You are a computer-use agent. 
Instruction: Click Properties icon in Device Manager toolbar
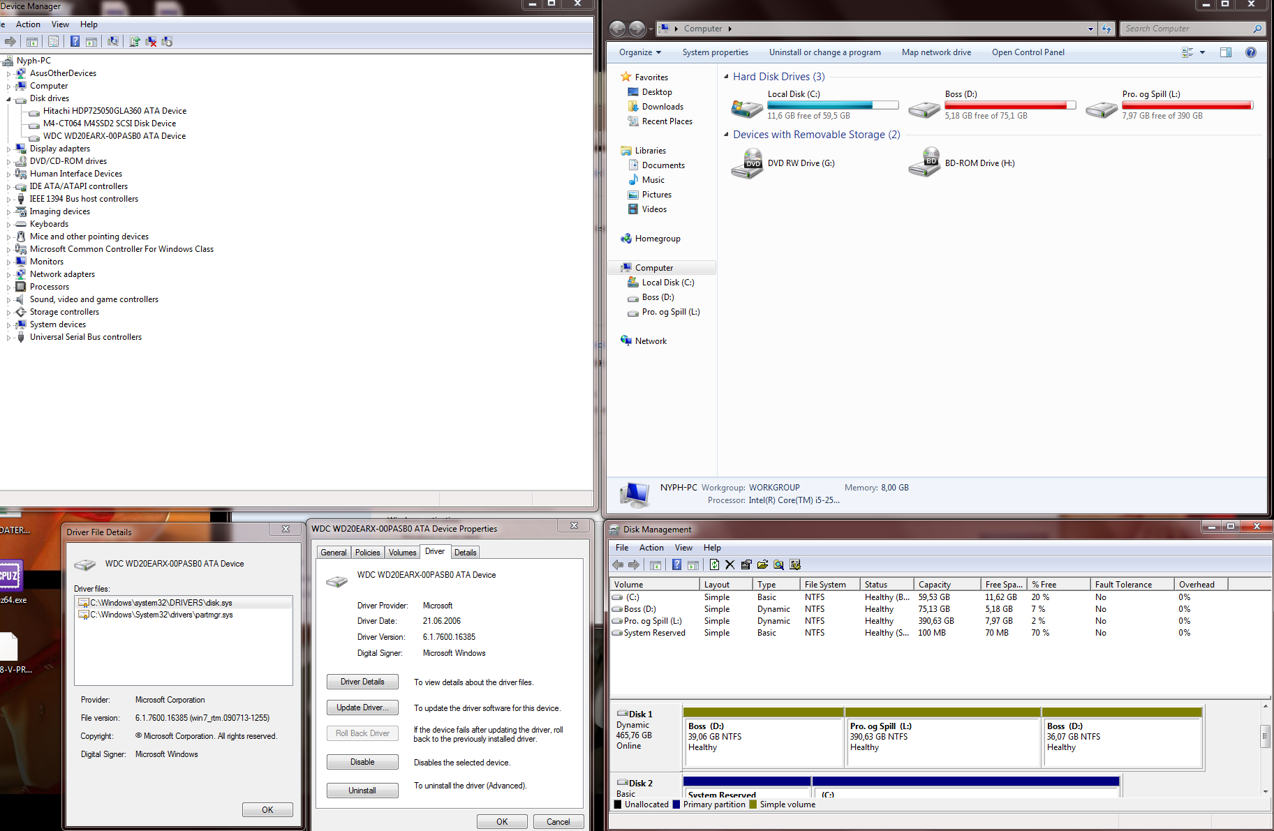coord(53,42)
